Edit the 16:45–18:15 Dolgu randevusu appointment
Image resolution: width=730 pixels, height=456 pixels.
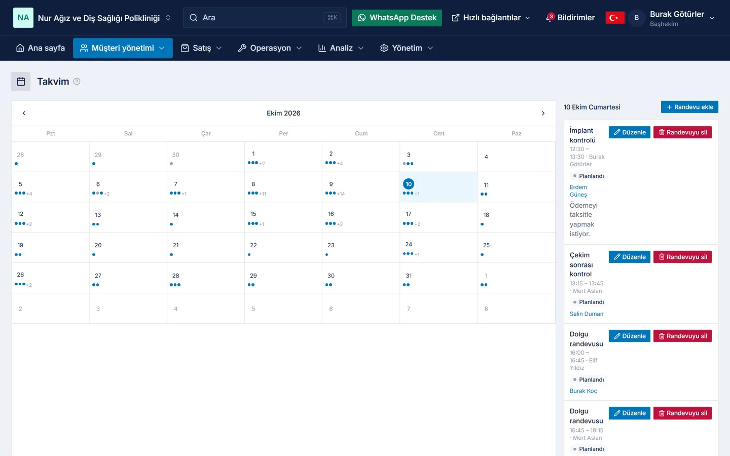pos(630,413)
